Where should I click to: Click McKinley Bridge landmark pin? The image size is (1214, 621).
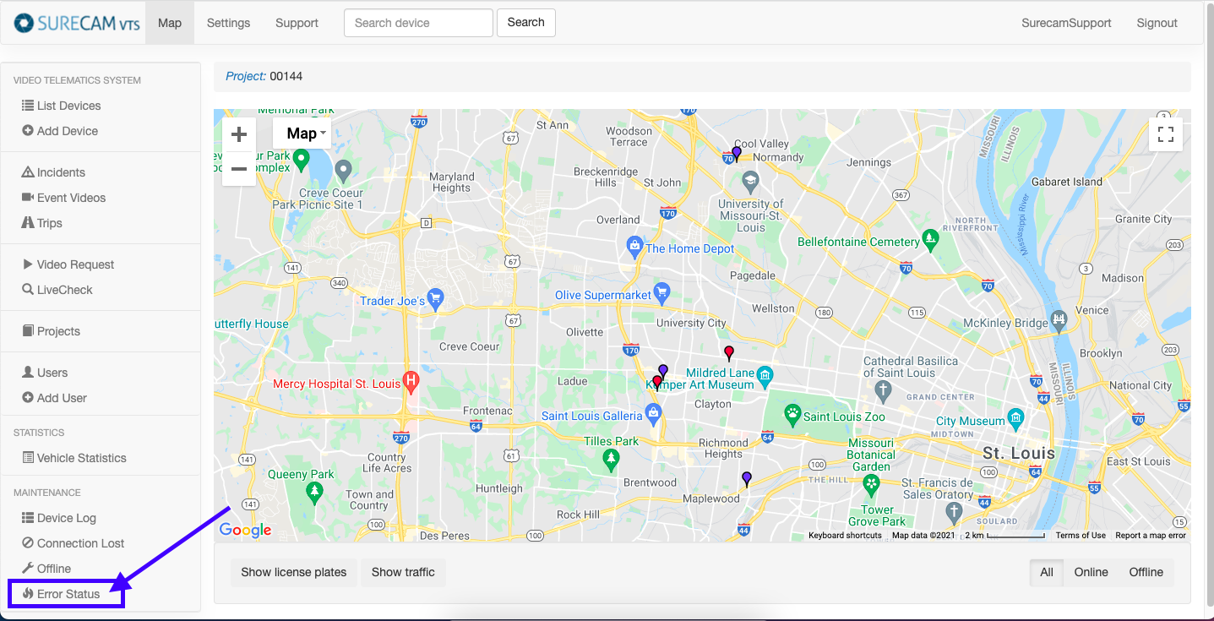(x=1058, y=319)
